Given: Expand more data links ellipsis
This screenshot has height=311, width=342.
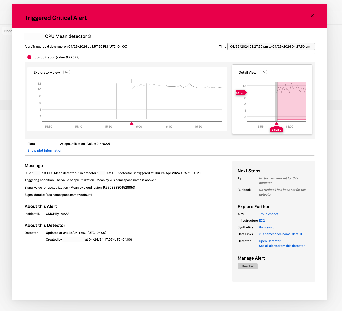Looking at the screenshot, I should [x=305, y=234].
